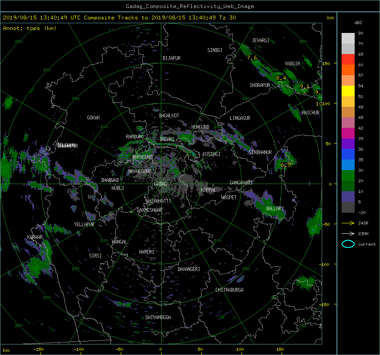This screenshot has height=355, width=380.
Task: Click the HOSPET city label
Action: coord(229,198)
